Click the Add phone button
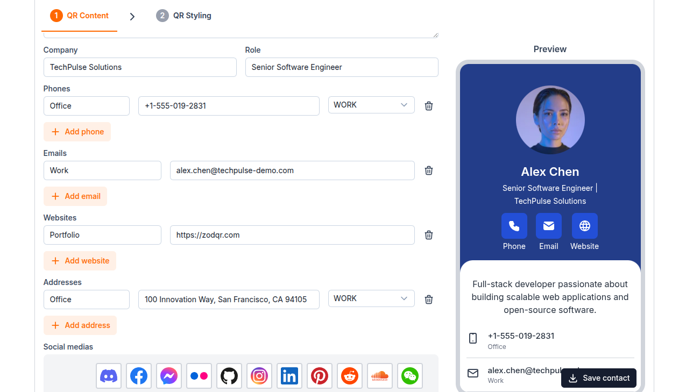 click(x=77, y=132)
